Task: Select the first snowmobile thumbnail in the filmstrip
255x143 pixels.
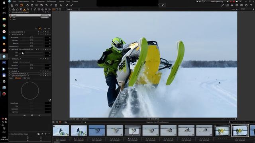Action: pos(61,130)
